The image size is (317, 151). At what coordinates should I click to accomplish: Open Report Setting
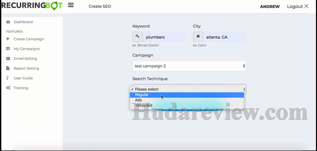(26, 68)
